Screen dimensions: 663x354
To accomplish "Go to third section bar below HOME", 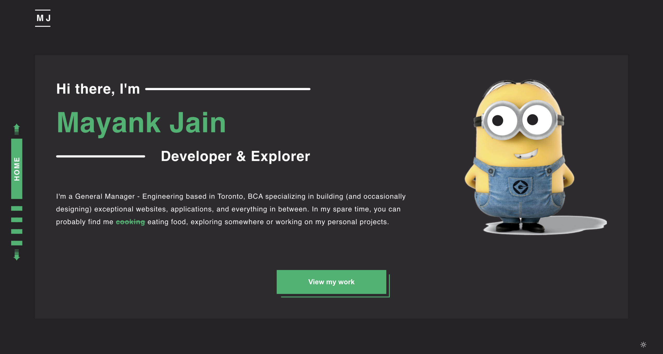I will point(17,231).
